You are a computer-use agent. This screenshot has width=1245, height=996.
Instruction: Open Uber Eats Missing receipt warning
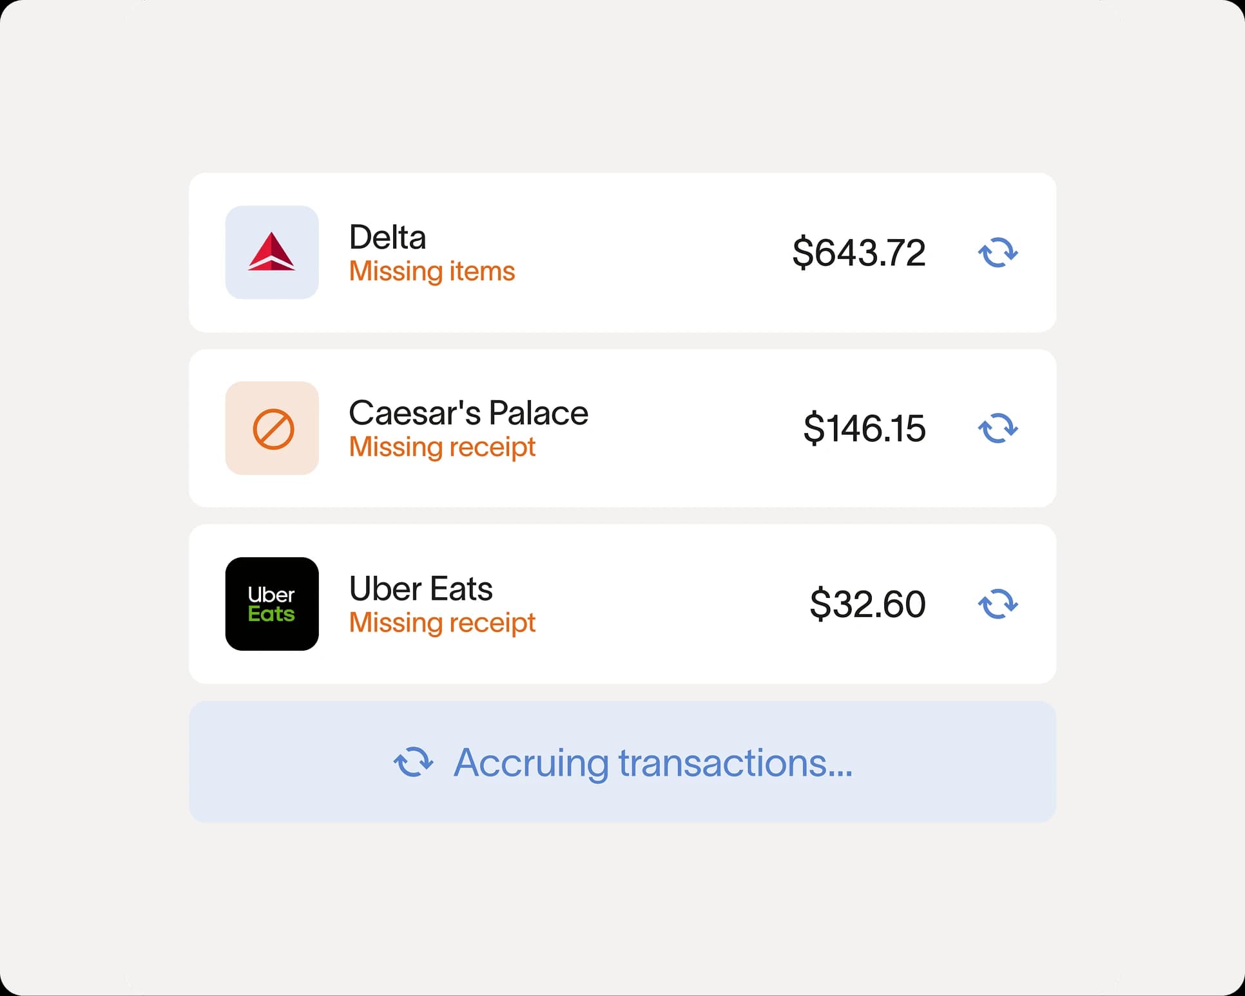point(441,623)
